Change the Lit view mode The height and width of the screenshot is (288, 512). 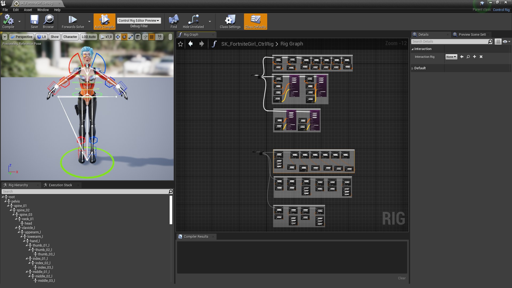(x=42, y=37)
